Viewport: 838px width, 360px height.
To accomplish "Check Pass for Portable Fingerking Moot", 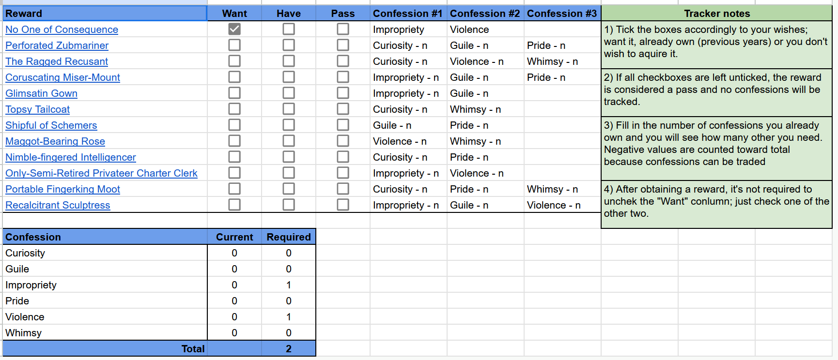I will [343, 189].
